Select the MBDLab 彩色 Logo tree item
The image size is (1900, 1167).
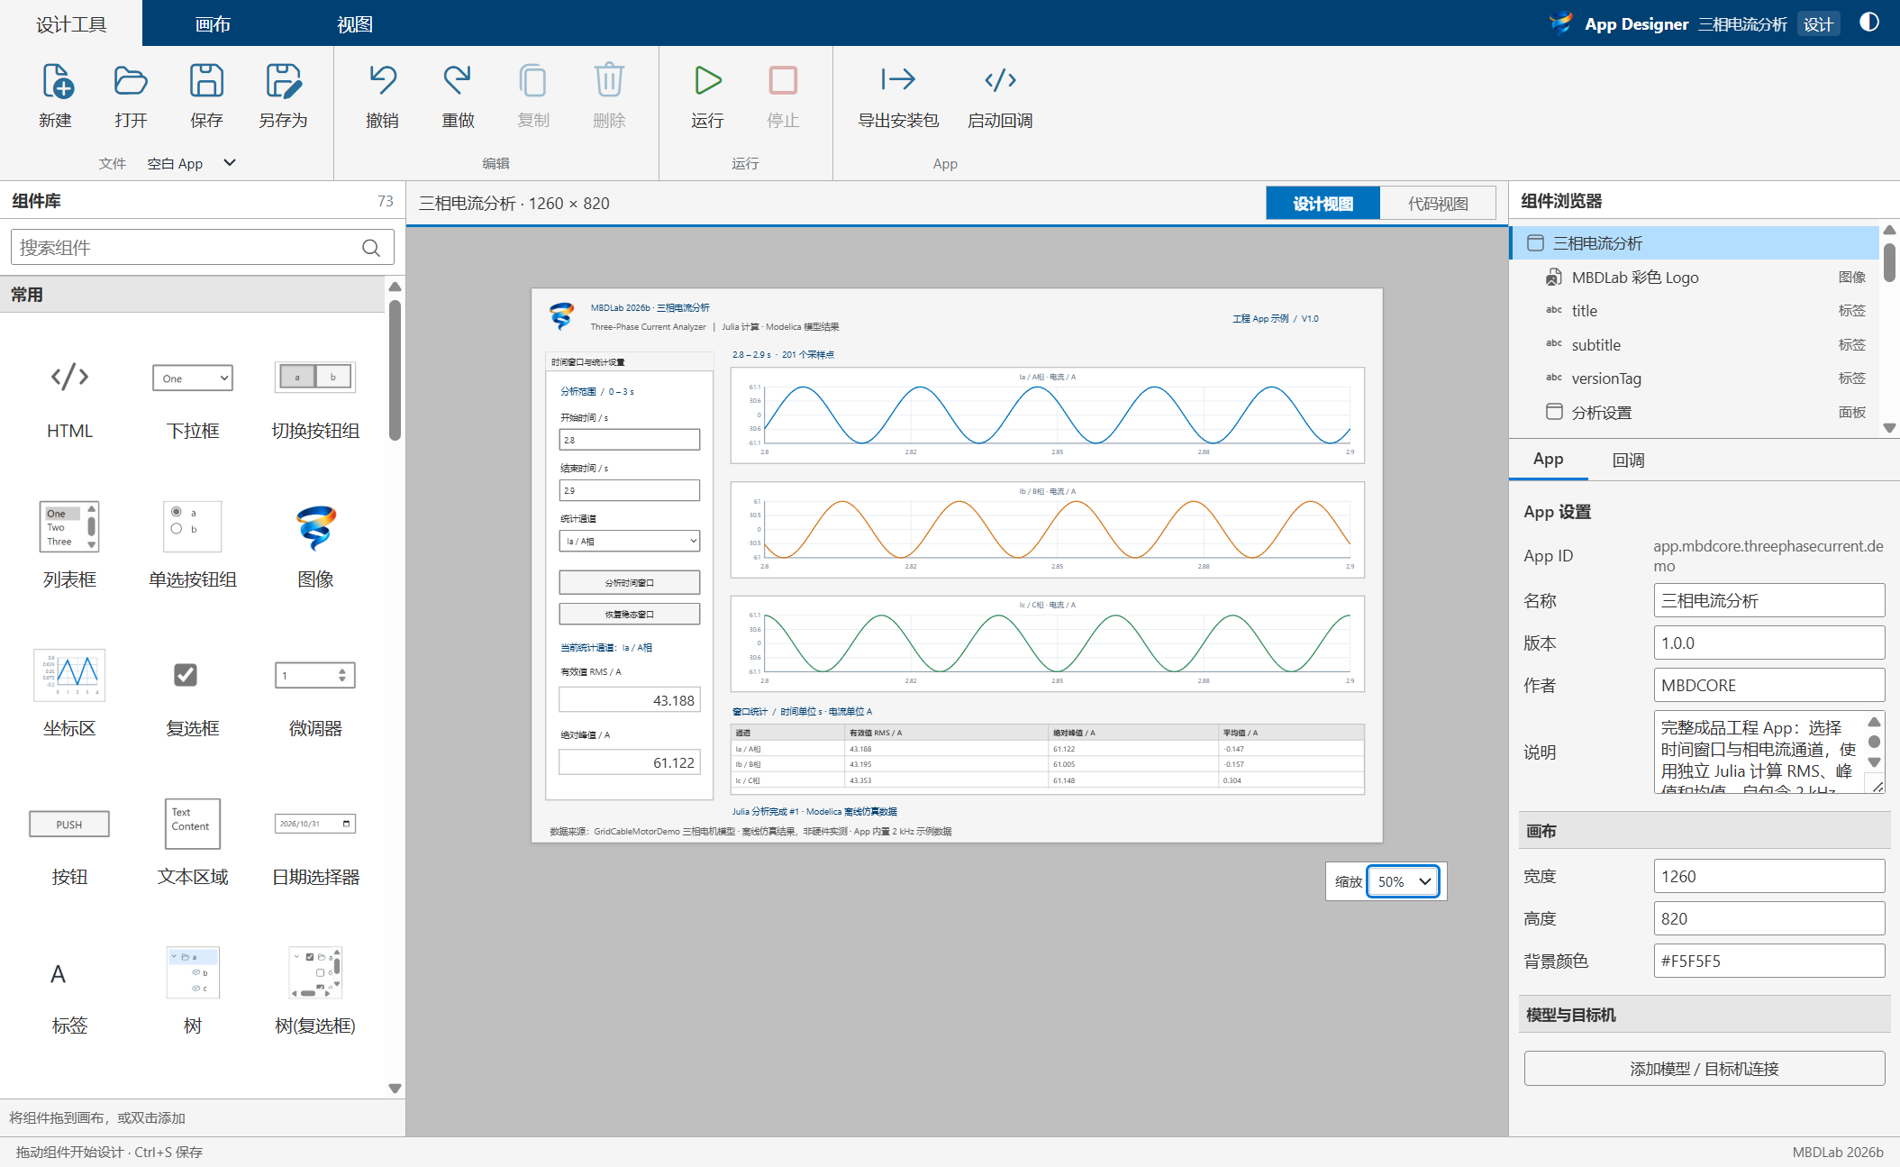1694,278
